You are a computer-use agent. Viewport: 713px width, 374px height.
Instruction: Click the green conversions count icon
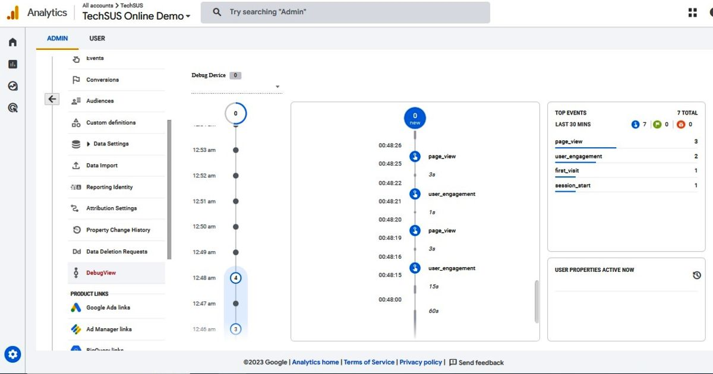[x=657, y=125]
